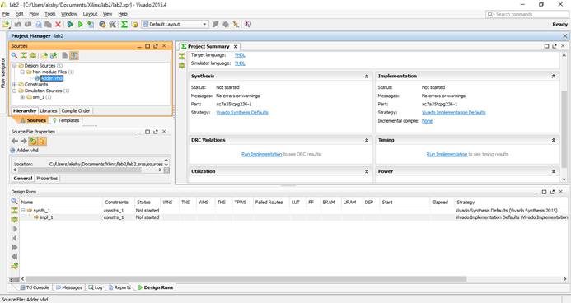Click the Incremental compile None link

(427, 121)
